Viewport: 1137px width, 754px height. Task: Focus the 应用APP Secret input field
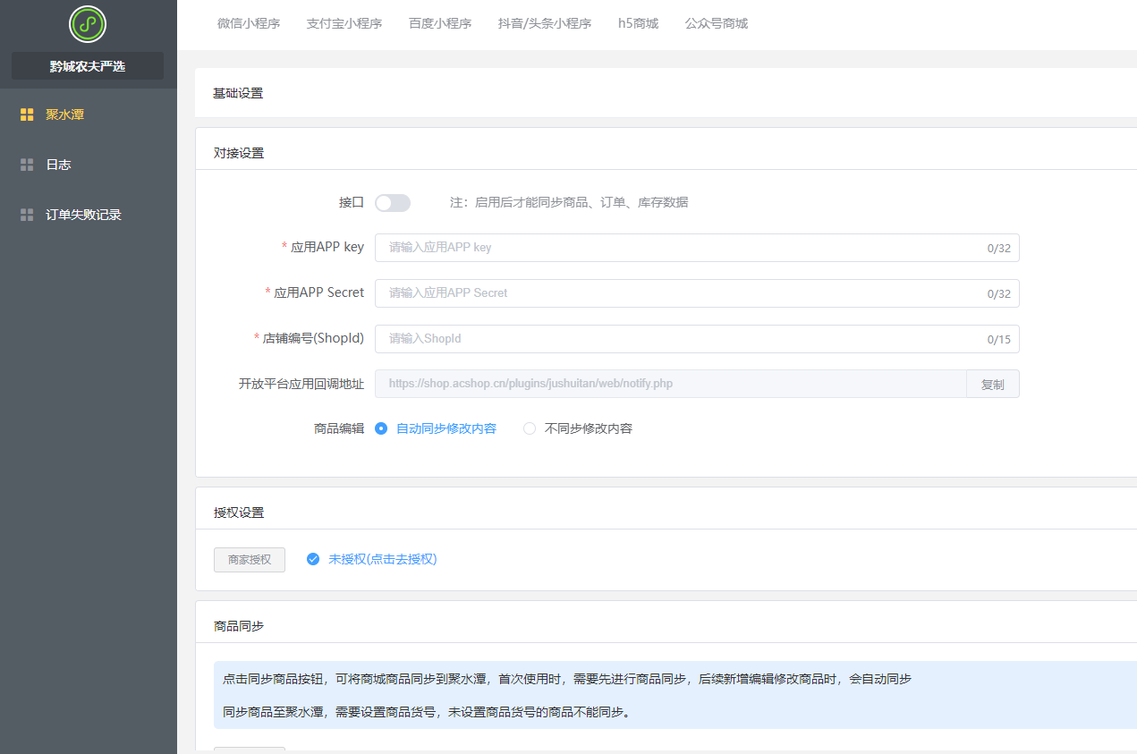[x=697, y=293]
